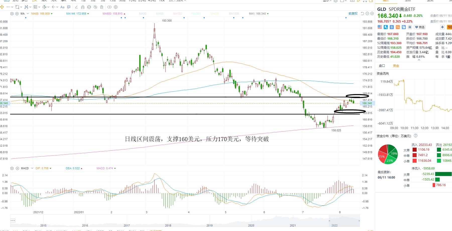
Task: Select the Fibonacci retracement lines tool
Action: [x=35, y=7]
